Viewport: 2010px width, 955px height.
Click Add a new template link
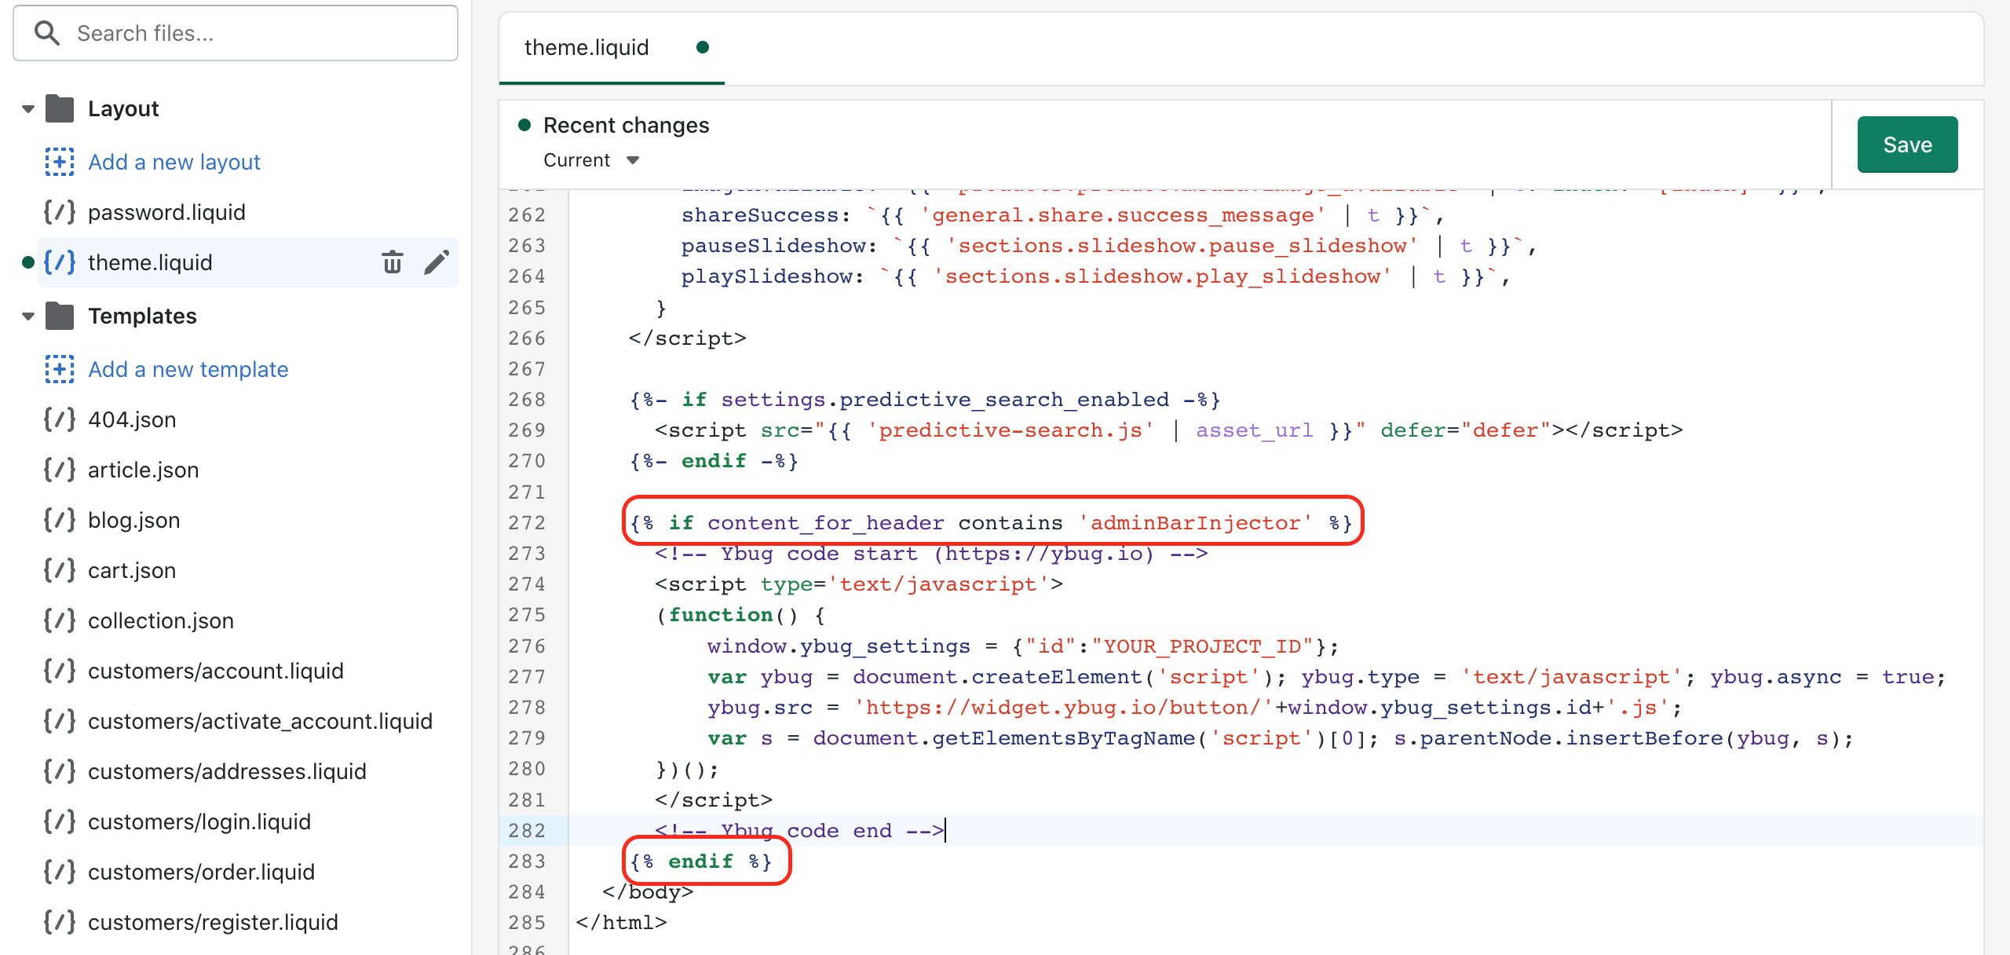click(x=188, y=369)
